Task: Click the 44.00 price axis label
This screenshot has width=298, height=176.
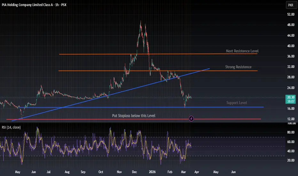Action: point(291,36)
